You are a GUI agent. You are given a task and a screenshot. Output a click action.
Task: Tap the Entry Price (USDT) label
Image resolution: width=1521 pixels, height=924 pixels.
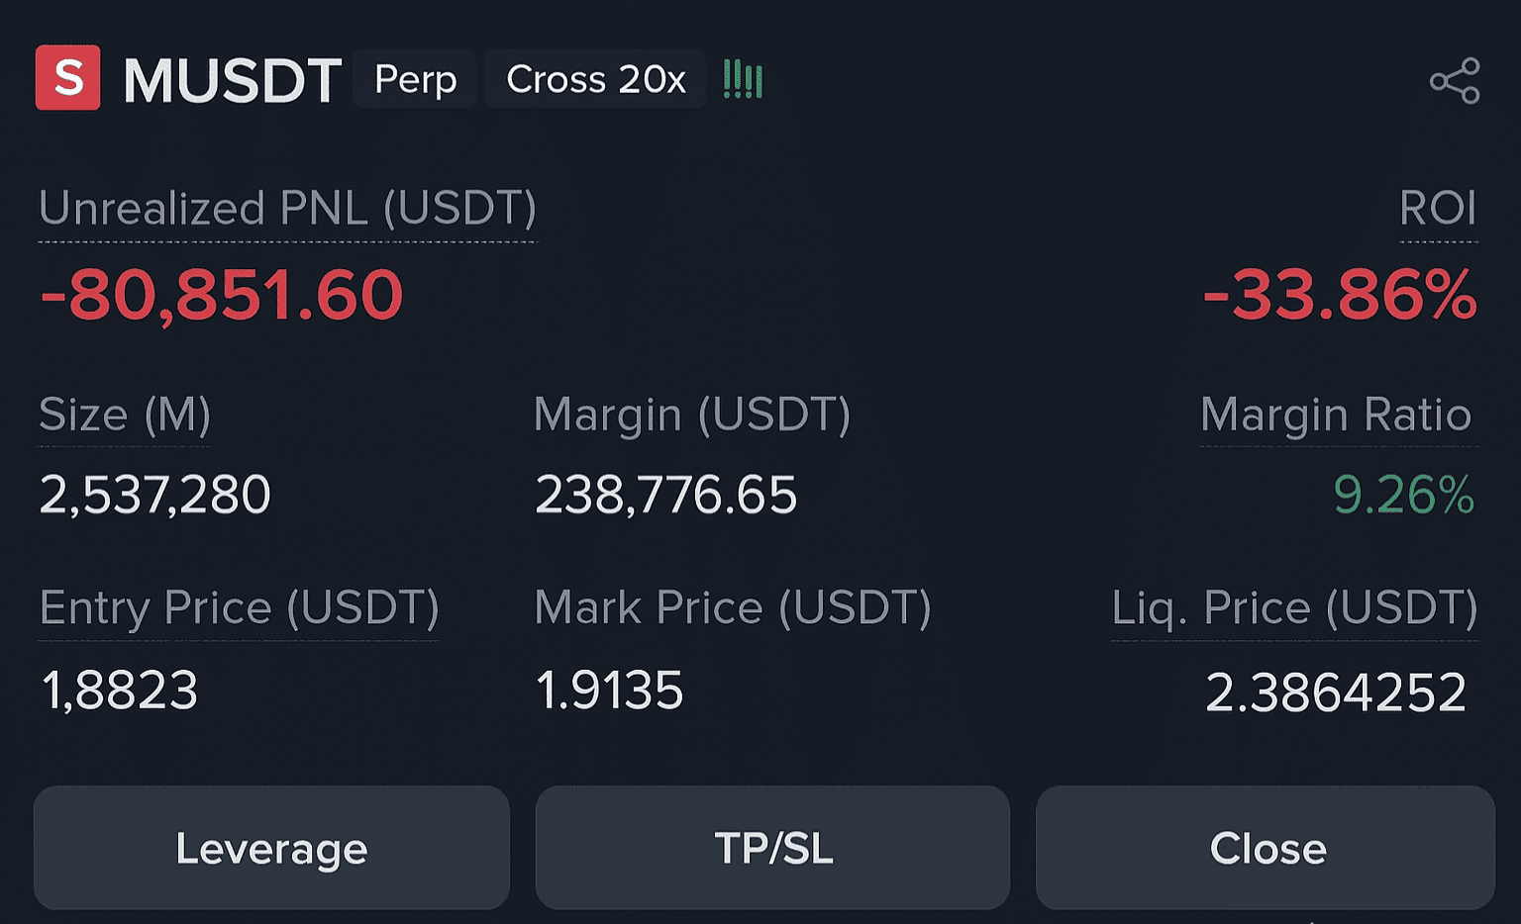point(239,607)
